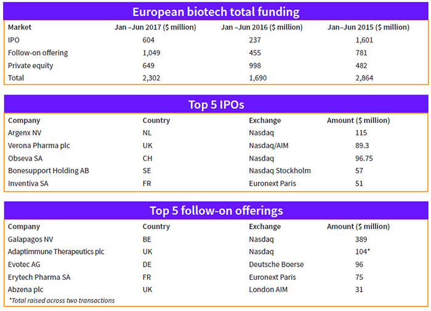
Task: Click the Deutsche Boerse exchange cell
Action: point(276,264)
